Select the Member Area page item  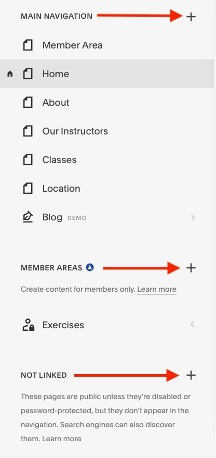coord(107,45)
